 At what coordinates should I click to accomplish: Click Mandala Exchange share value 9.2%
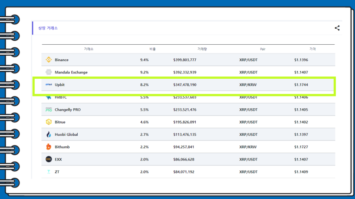point(145,72)
